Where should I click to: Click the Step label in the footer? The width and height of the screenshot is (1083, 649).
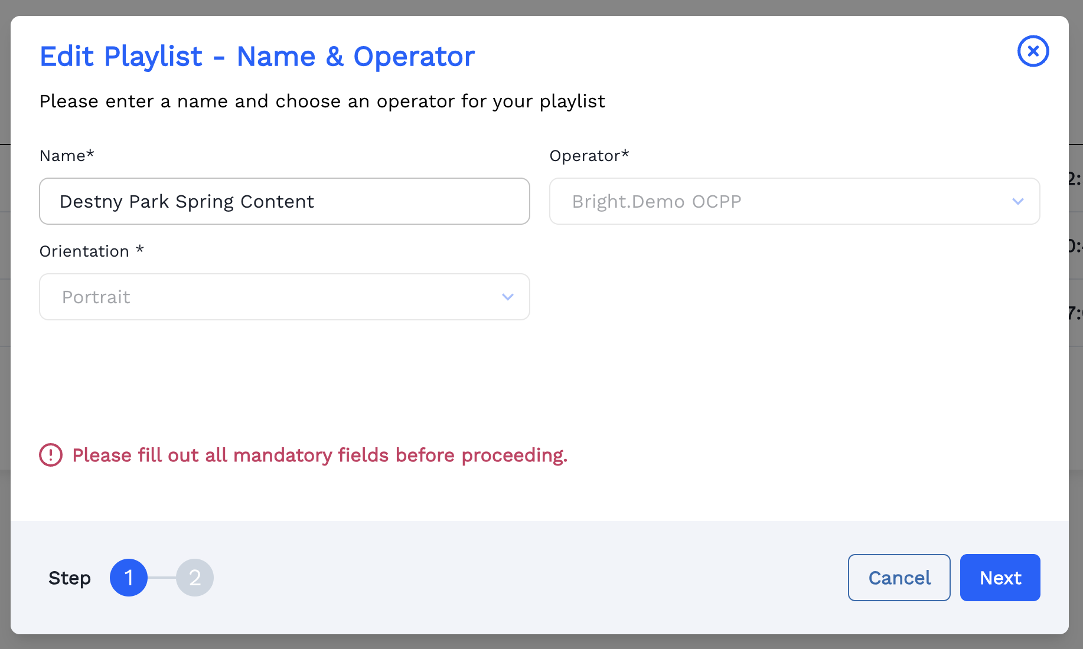click(x=70, y=578)
